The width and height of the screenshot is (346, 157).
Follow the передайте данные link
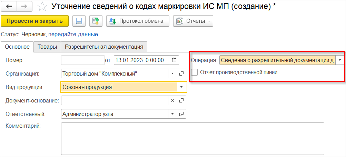pos(73,35)
